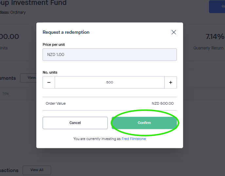
Task: Click the Order Value label
Action: [x=56, y=103]
